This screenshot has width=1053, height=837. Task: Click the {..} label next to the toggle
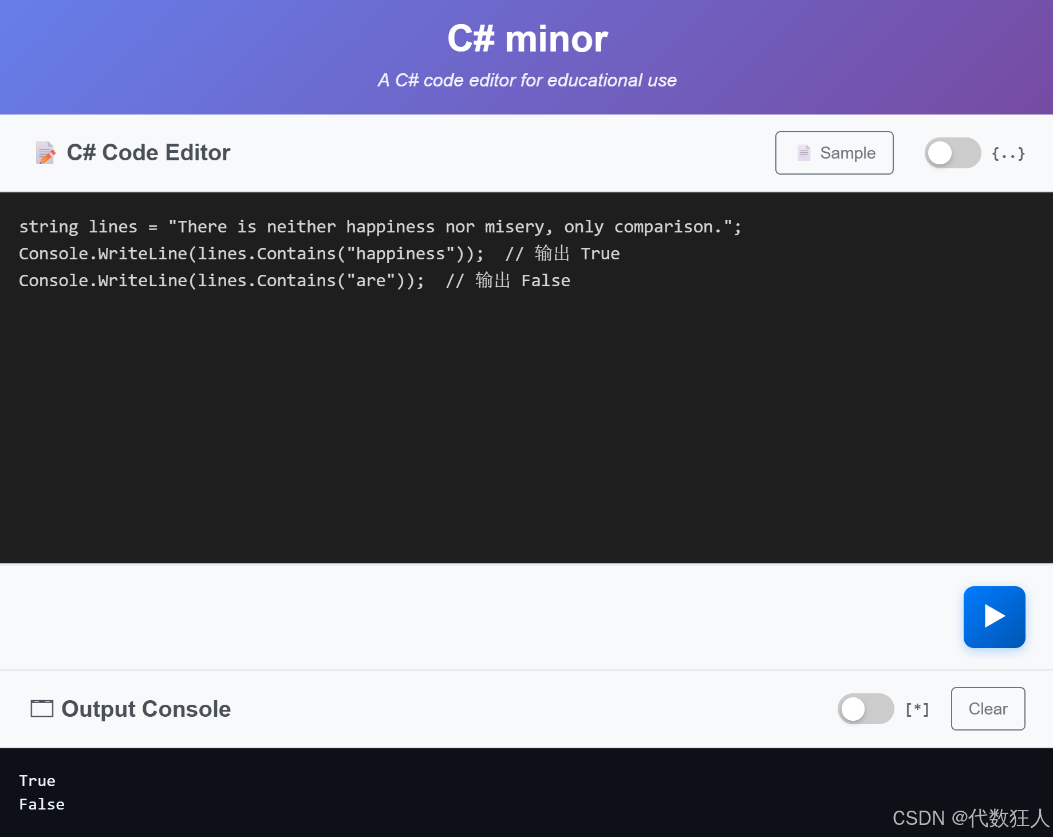[x=1008, y=153]
